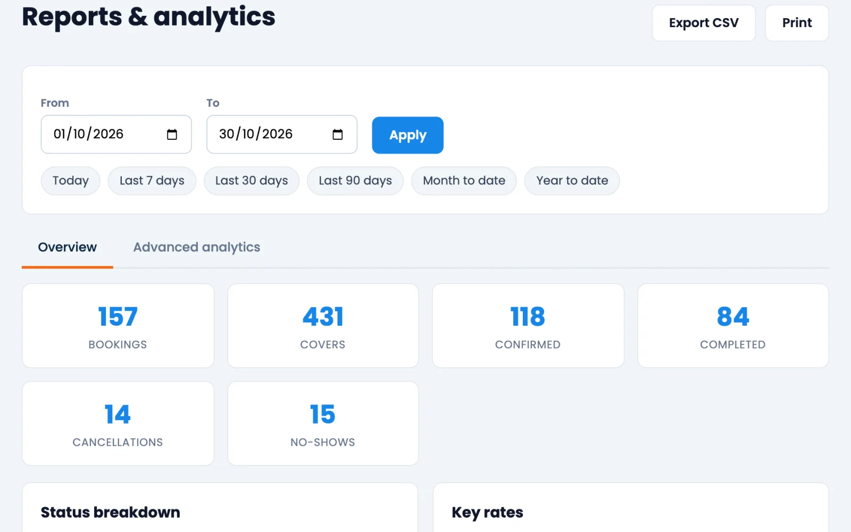
Task: Print the report
Action: (797, 23)
